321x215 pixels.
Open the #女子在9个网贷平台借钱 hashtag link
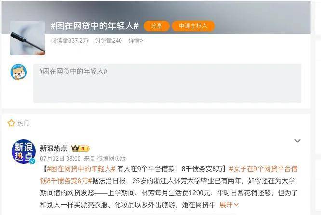coord(169,175)
